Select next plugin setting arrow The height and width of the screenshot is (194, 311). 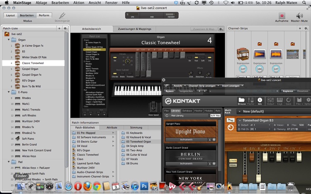(x=205, y=91)
